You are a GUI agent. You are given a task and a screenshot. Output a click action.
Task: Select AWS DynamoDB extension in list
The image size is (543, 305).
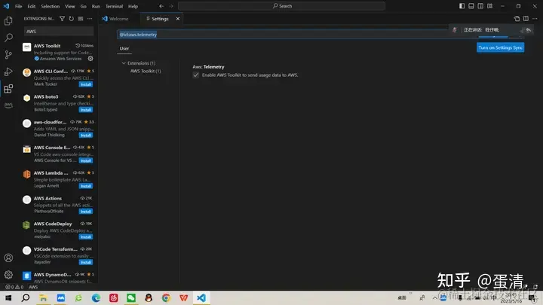click(58, 277)
